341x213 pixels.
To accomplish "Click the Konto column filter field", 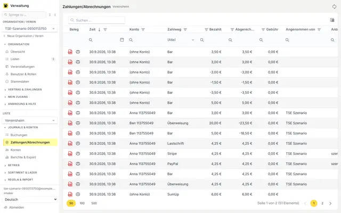I will [146, 40].
